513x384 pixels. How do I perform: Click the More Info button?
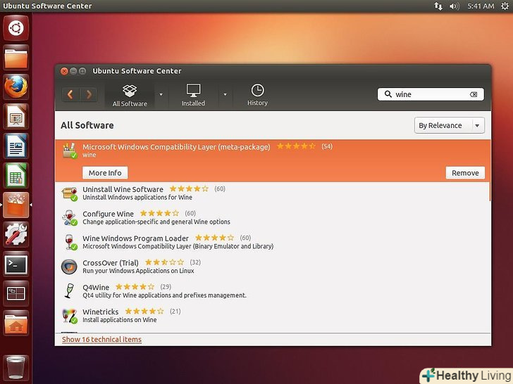(105, 173)
